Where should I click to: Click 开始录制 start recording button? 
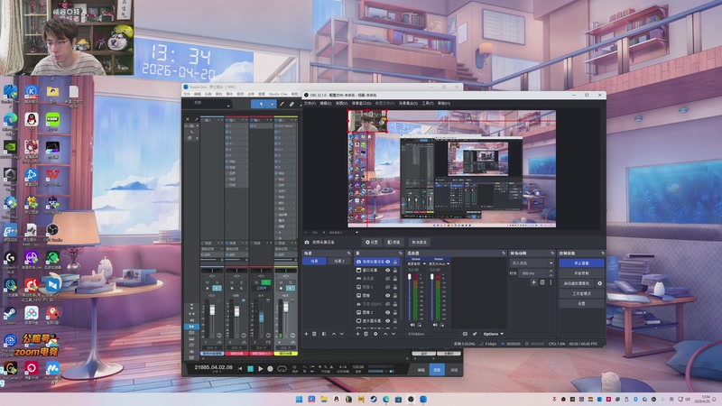[x=581, y=273]
